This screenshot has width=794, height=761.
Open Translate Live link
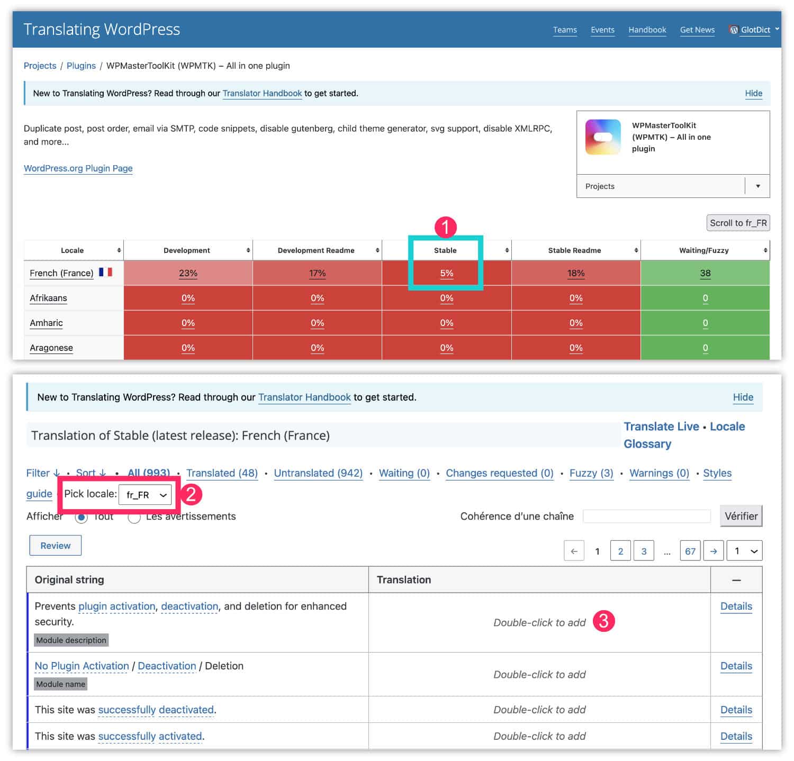coord(661,427)
